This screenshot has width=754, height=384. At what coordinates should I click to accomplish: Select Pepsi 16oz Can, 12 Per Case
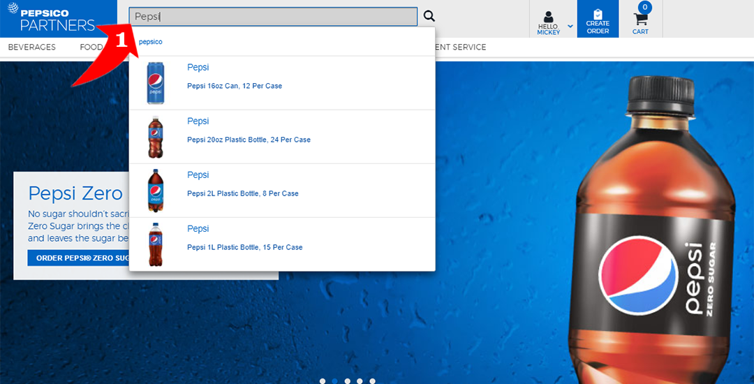click(x=234, y=86)
